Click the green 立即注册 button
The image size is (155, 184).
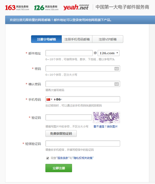59,168
